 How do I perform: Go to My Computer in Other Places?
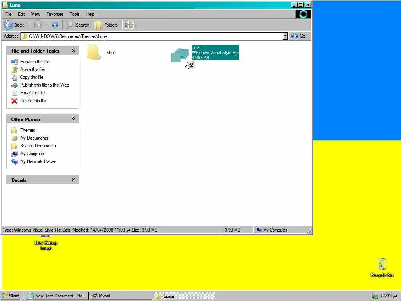click(x=33, y=154)
